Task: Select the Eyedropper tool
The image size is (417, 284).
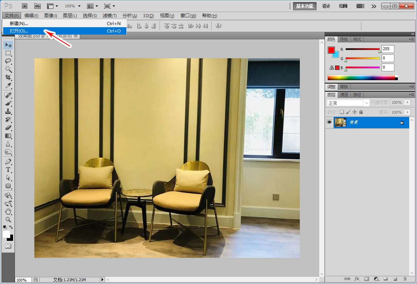Action: tap(8, 85)
